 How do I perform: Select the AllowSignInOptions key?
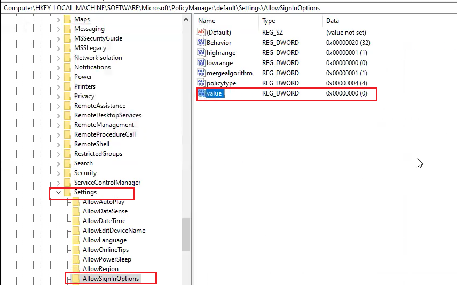(111, 279)
